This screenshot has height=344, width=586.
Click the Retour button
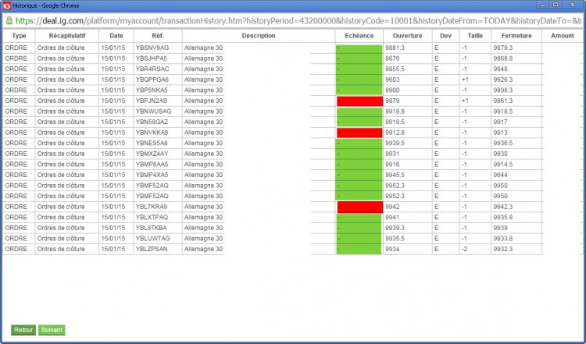coord(23,330)
